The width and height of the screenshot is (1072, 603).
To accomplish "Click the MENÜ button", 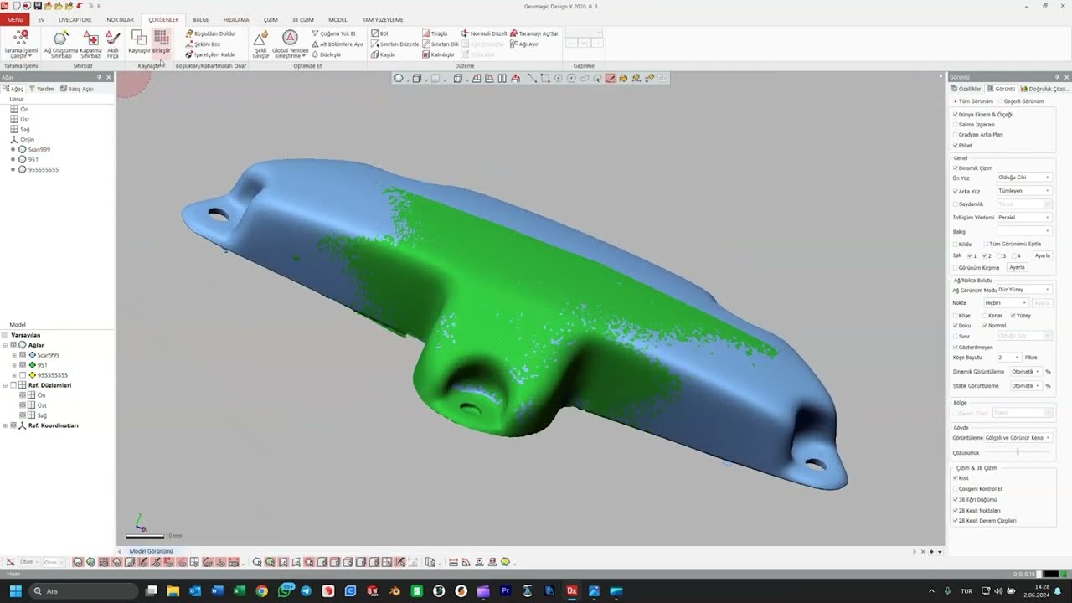I will (15, 19).
